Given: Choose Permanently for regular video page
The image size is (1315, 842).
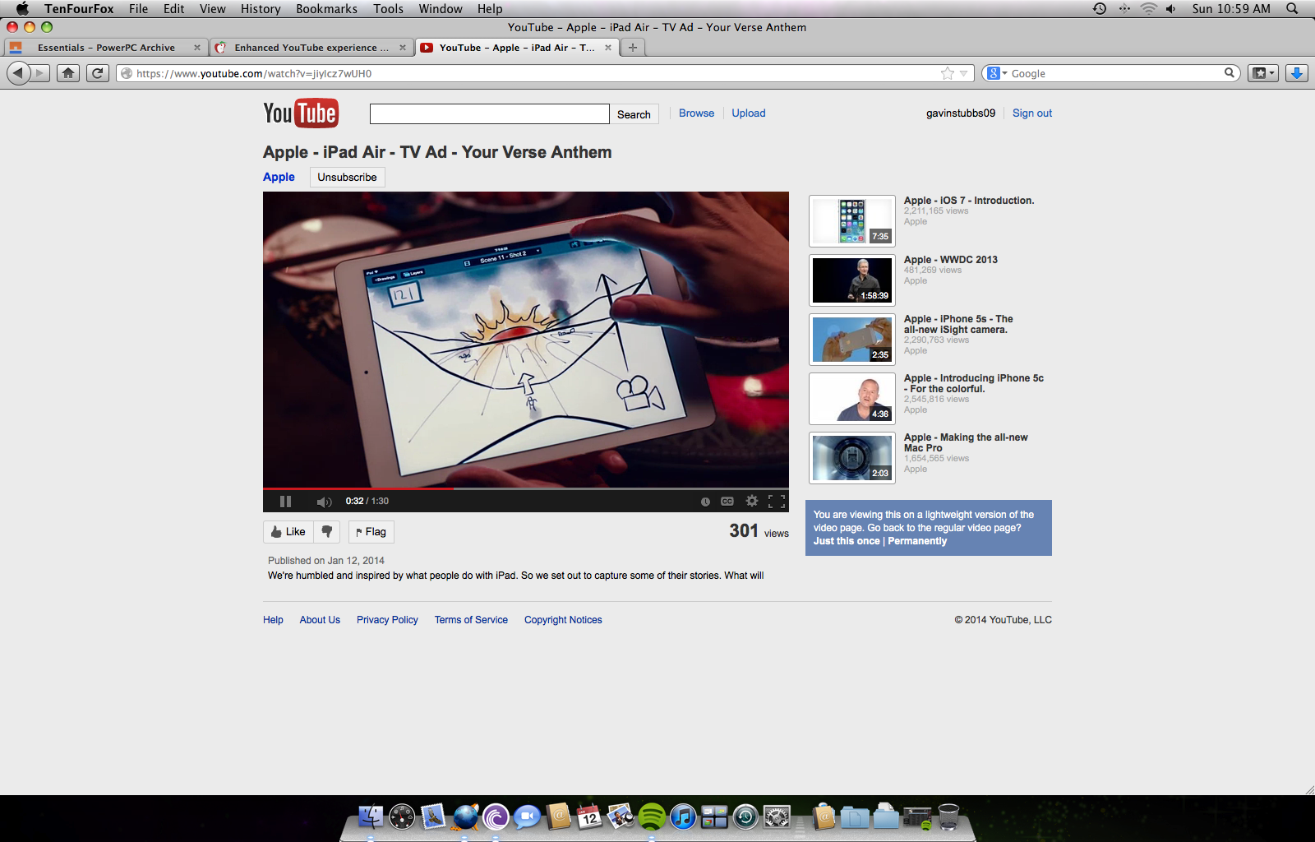Looking at the screenshot, I should pos(917,541).
